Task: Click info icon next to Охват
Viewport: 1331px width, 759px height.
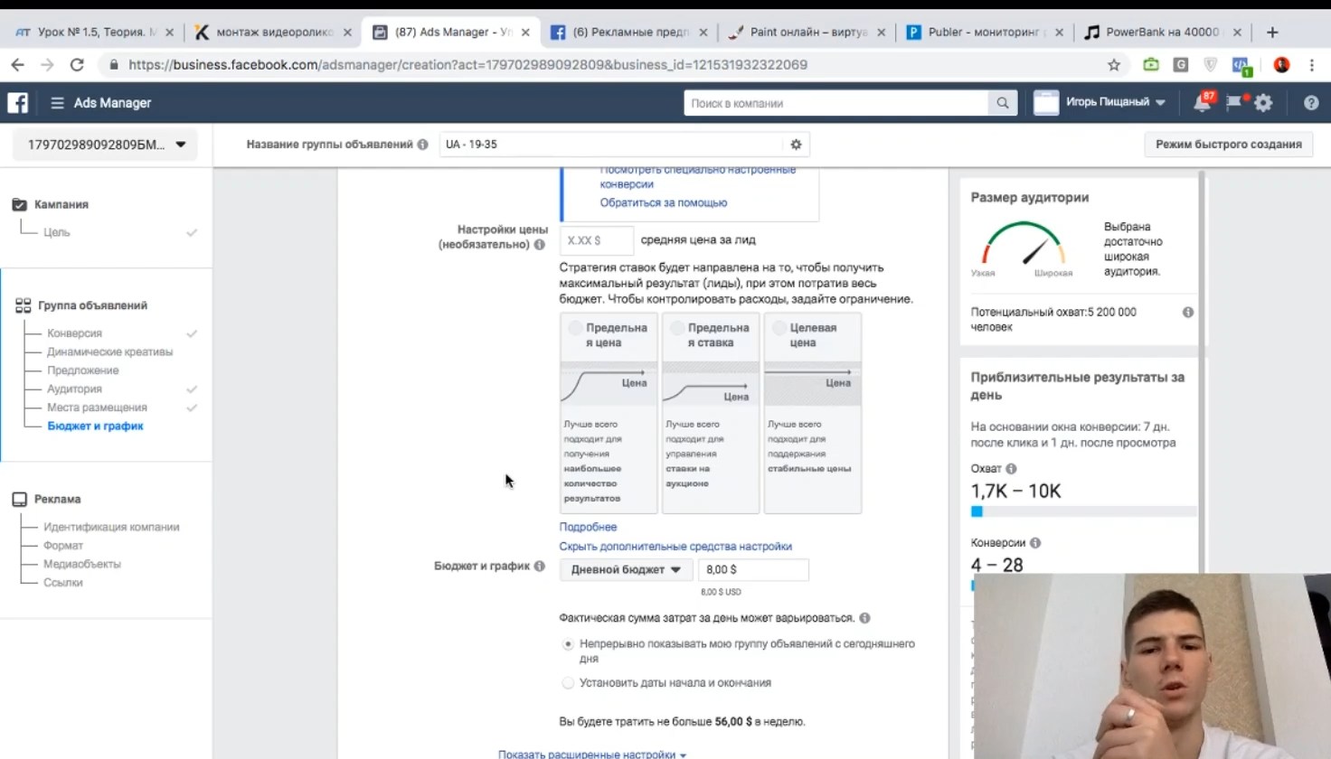Action: pyautogui.click(x=1011, y=469)
